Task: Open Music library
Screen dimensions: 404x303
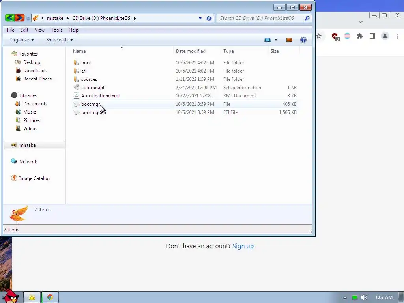Action: tap(29, 112)
